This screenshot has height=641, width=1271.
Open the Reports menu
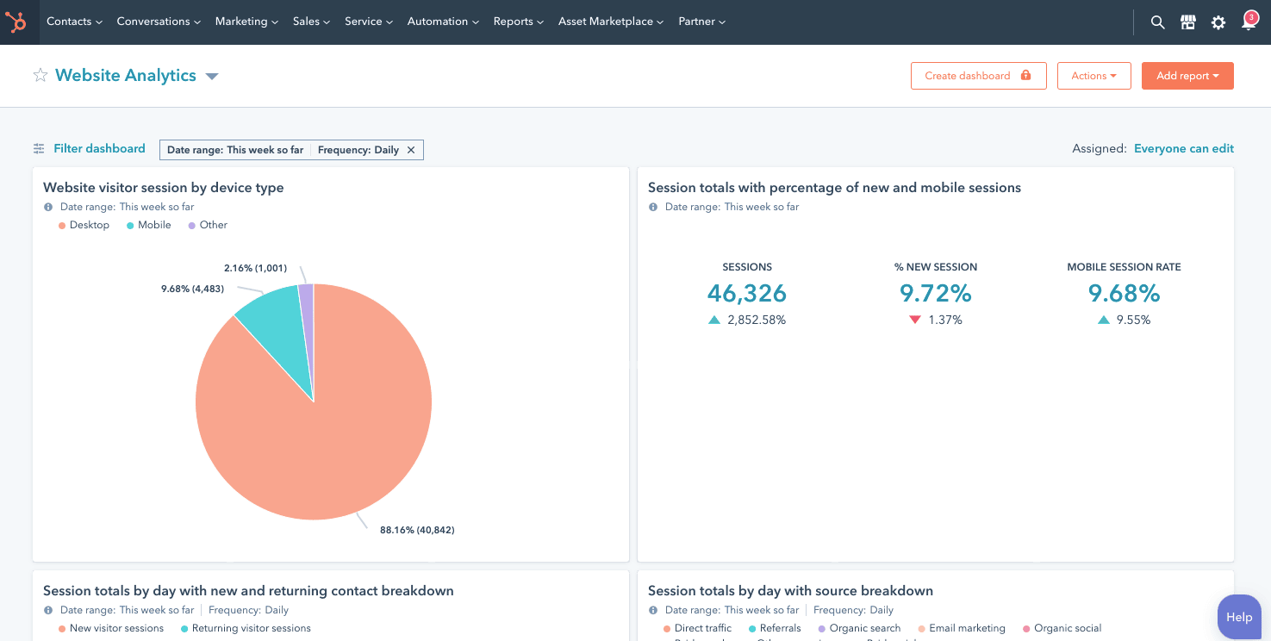pos(517,21)
